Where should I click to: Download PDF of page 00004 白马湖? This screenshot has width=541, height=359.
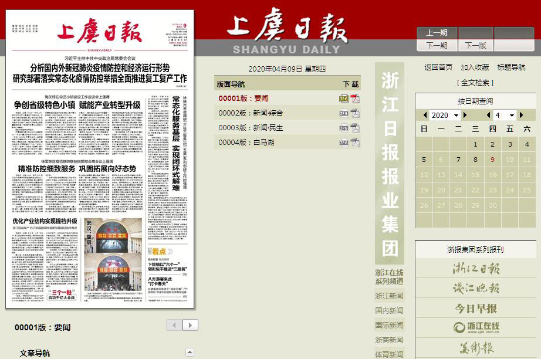[x=355, y=143]
